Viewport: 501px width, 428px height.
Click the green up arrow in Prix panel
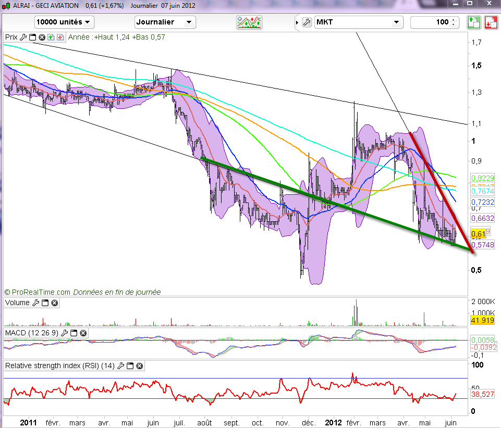[x=51, y=37]
